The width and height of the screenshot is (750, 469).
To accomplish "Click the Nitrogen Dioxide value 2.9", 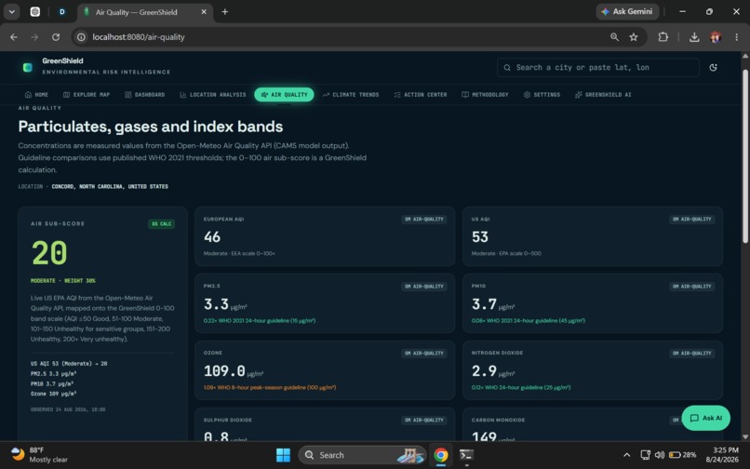I will [484, 371].
